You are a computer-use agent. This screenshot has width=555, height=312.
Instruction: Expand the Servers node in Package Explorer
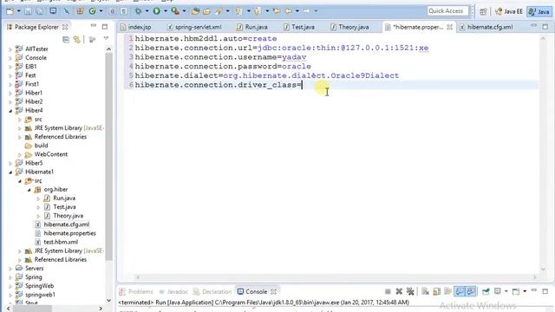pyautogui.click(x=10, y=269)
